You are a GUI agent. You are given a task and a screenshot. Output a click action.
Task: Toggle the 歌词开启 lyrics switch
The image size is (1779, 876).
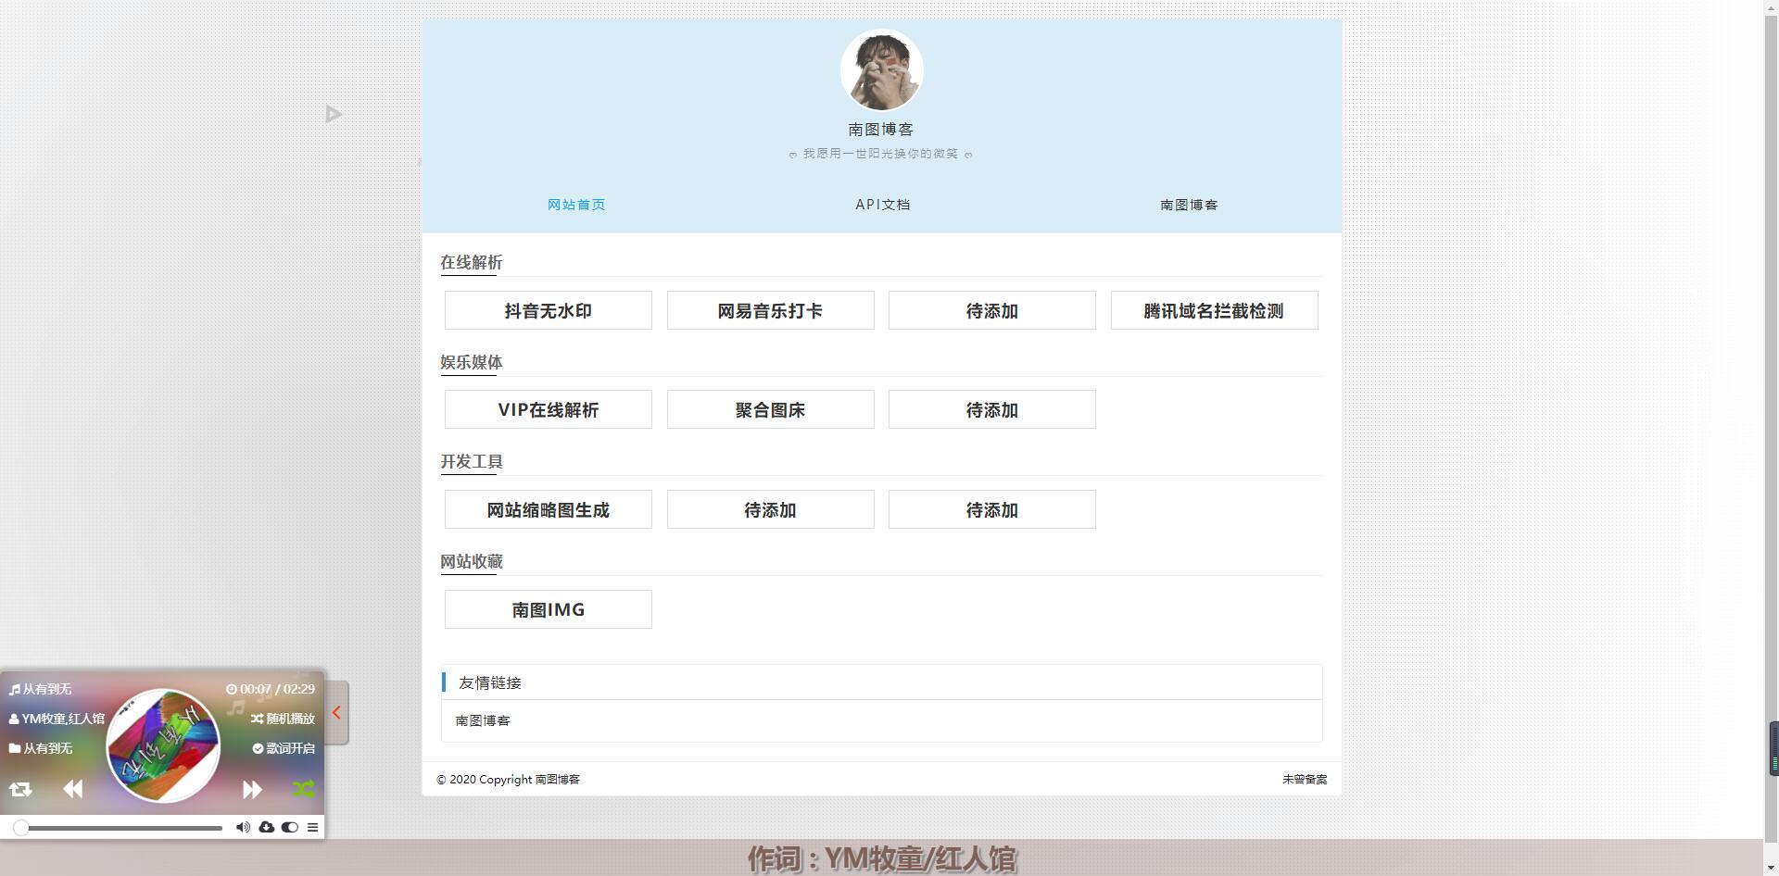[x=285, y=747]
